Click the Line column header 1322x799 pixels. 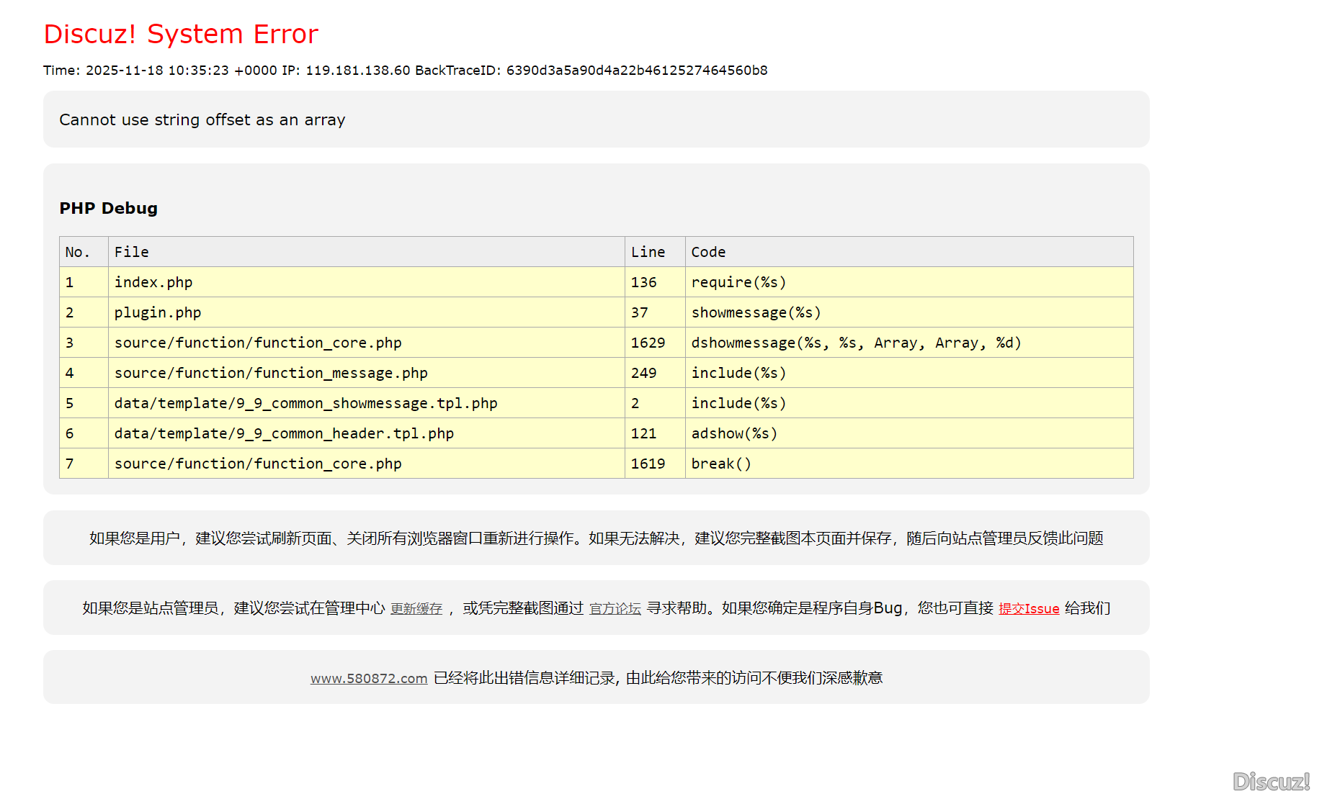tap(648, 252)
